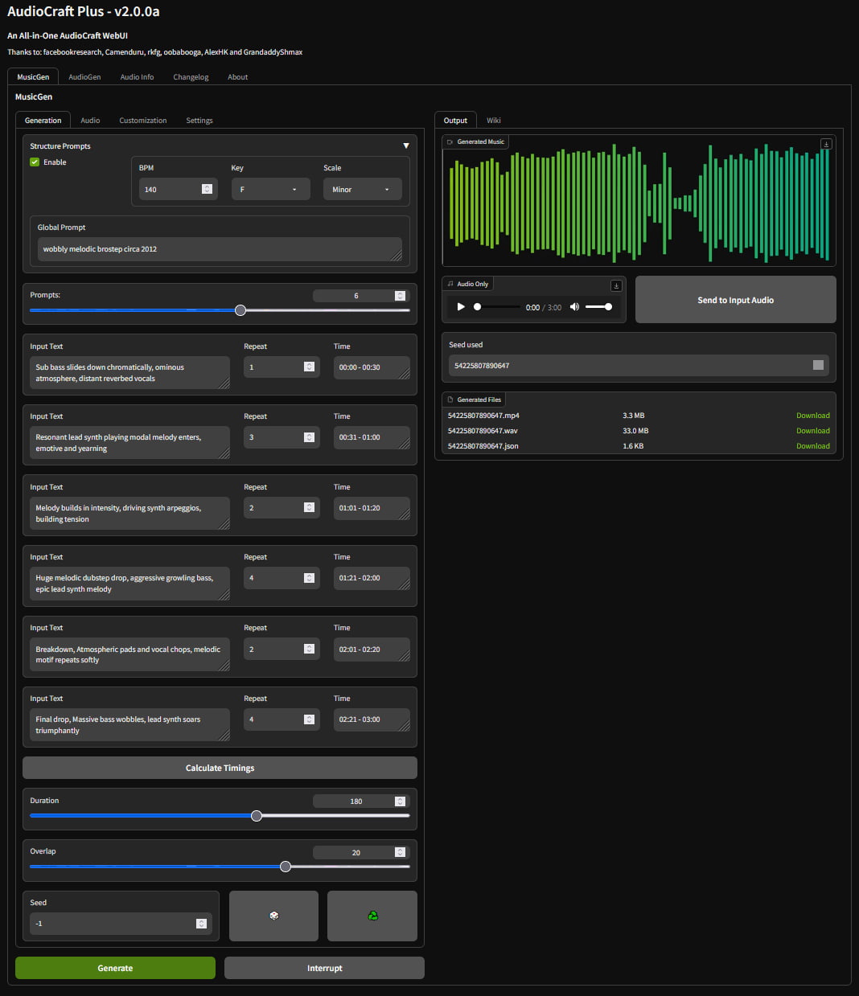Click the Seed input field

(x=121, y=924)
